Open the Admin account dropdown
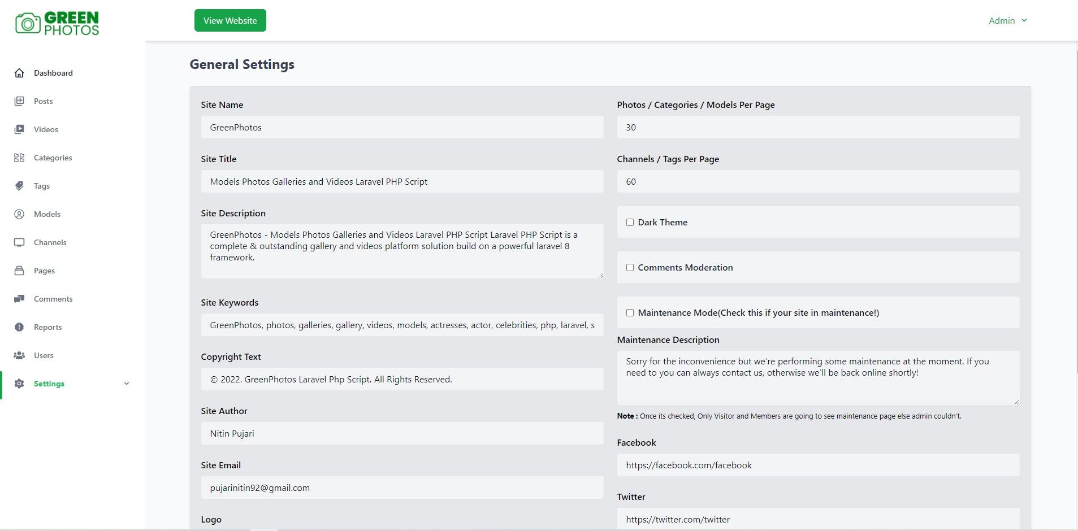The image size is (1078, 531). (1007, 21)
